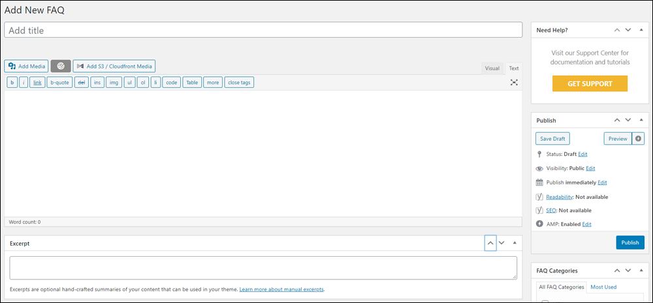This screenshot has height=303, width=653.
Task: Click the del quicktag button
Action: [82, 83]
